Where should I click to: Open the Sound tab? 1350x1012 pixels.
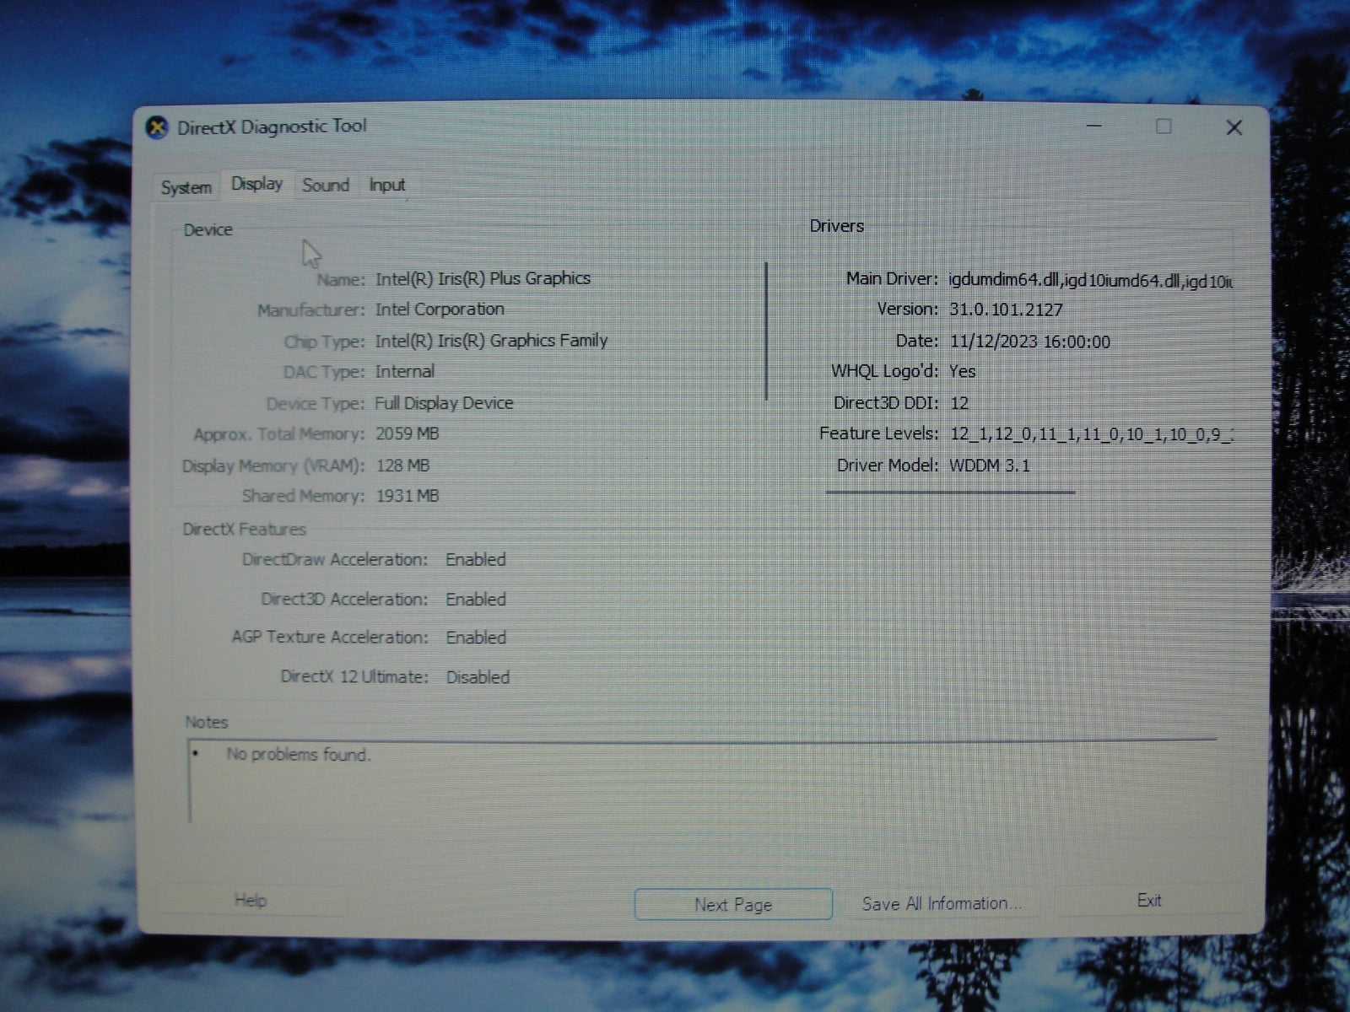326,185
